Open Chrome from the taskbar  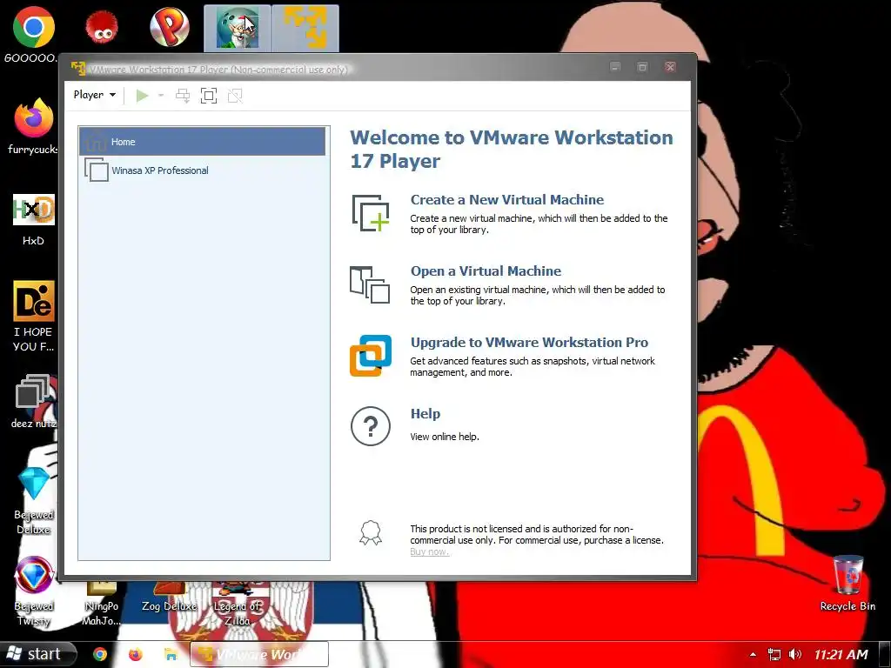pos(100,654)
